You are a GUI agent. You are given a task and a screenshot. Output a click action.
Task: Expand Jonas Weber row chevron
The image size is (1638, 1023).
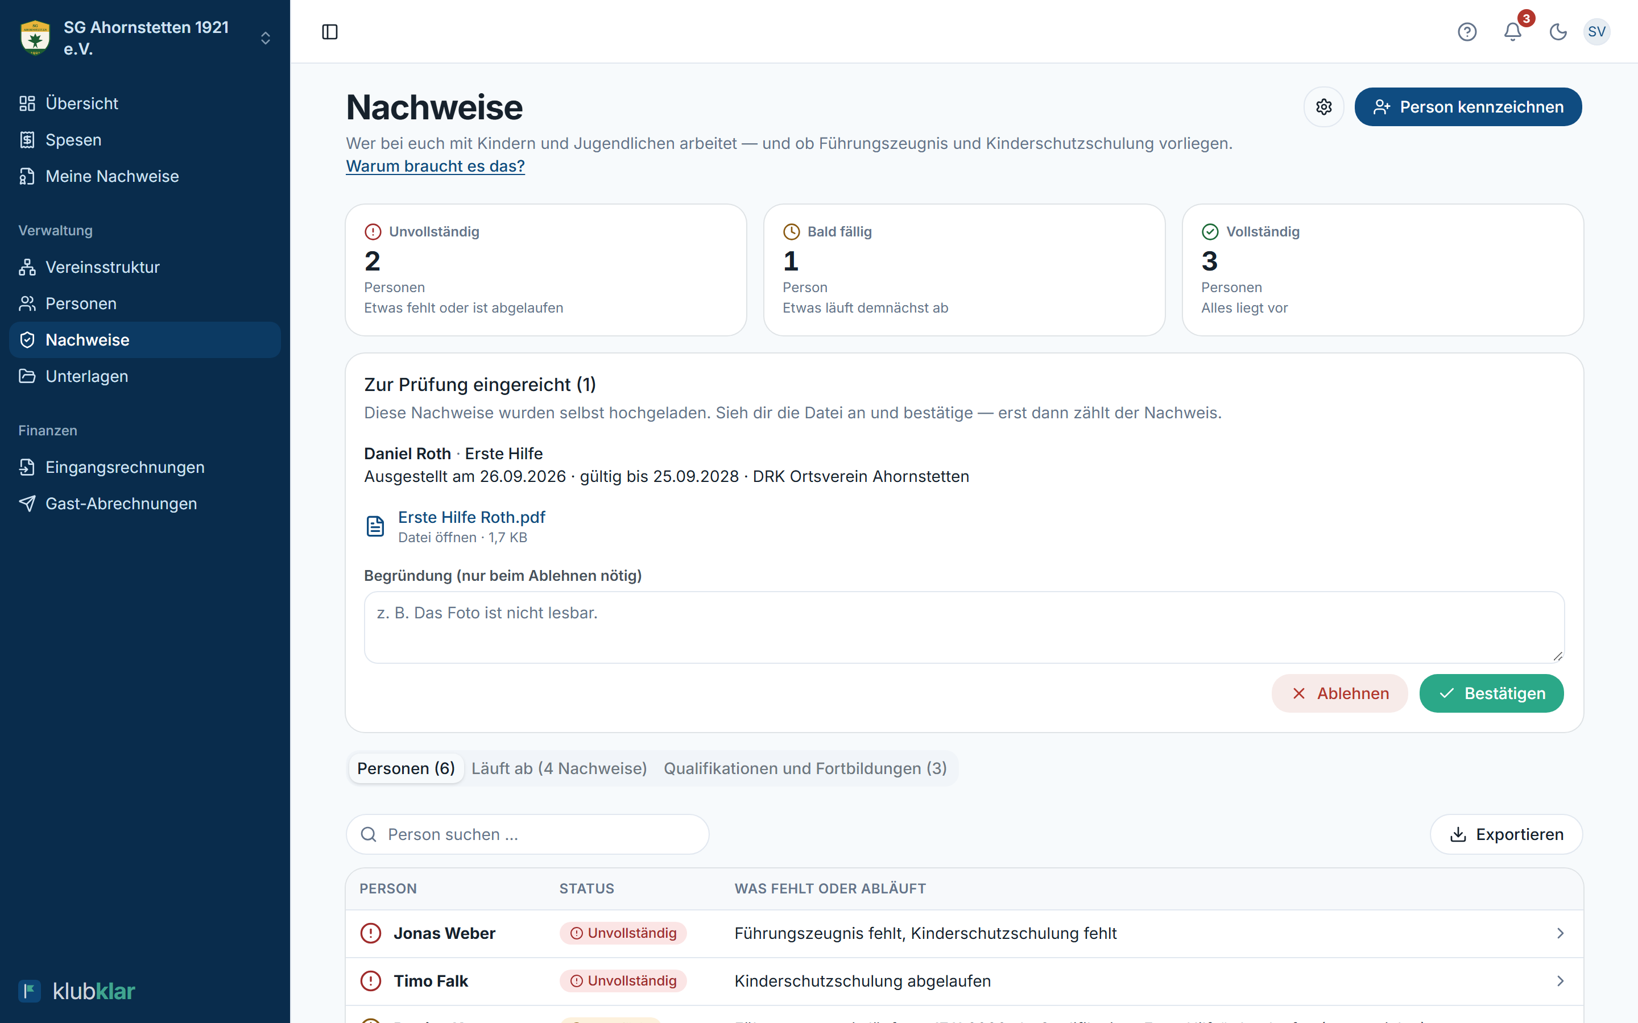tap(1560, 934)
